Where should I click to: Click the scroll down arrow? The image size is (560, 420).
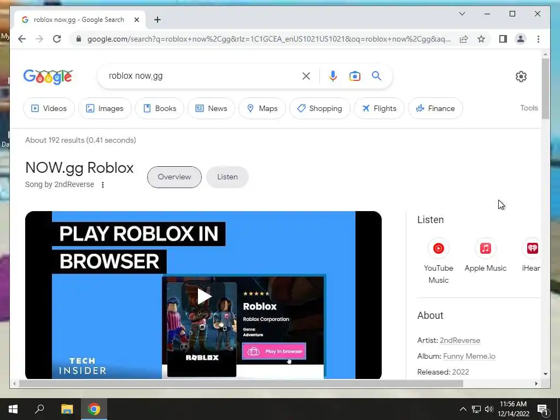[x=545, y=374]
